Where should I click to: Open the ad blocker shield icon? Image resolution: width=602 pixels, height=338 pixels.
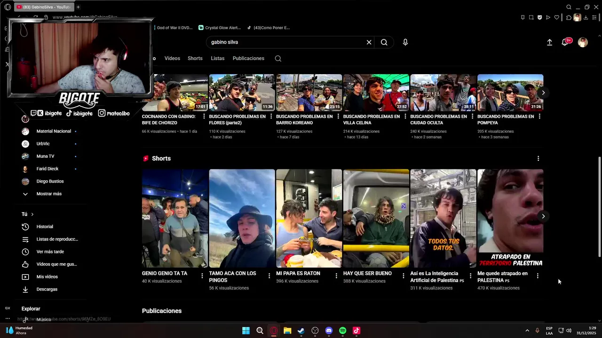pos(539,17)
